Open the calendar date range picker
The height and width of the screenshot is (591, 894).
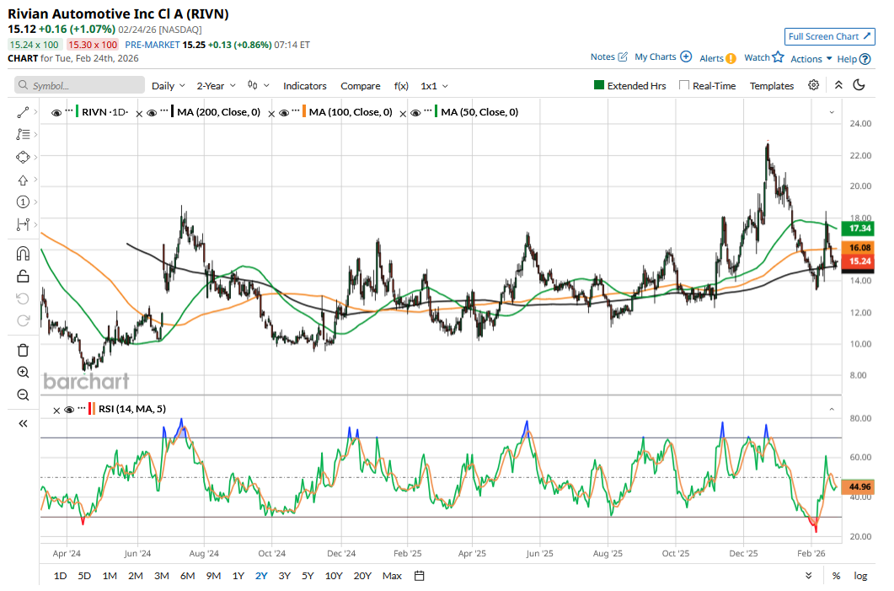(x=420, y=576)
